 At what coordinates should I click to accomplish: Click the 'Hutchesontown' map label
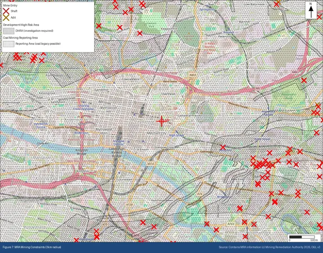[x=162, y=200]
